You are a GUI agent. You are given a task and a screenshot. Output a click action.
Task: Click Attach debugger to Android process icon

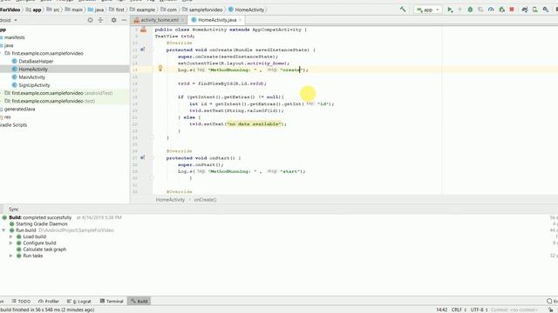coord(501,10)
